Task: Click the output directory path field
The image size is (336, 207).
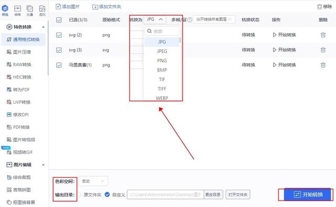Action: 165,194
